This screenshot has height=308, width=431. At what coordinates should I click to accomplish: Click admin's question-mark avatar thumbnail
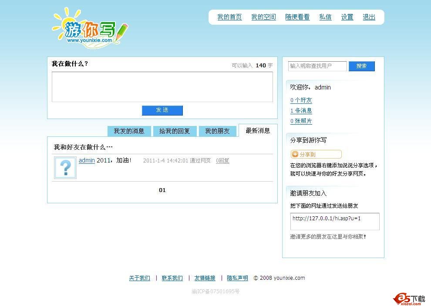(65, 169)
